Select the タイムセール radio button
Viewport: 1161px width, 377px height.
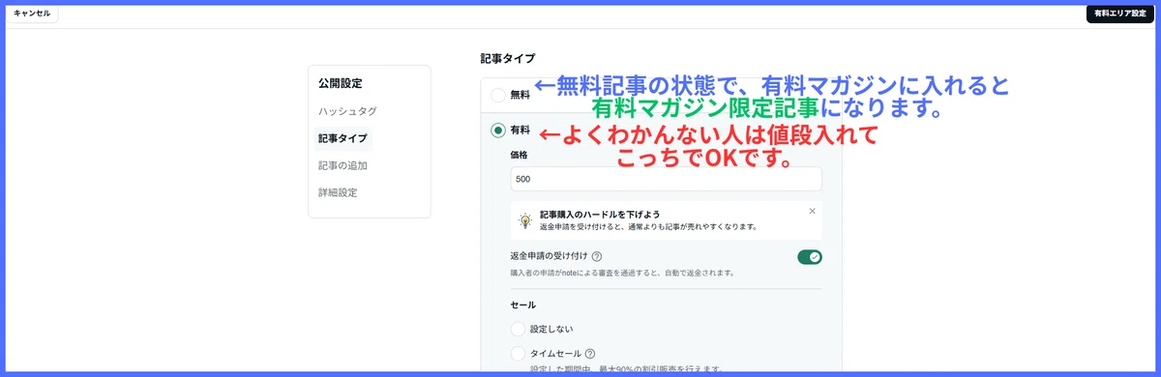518,354
